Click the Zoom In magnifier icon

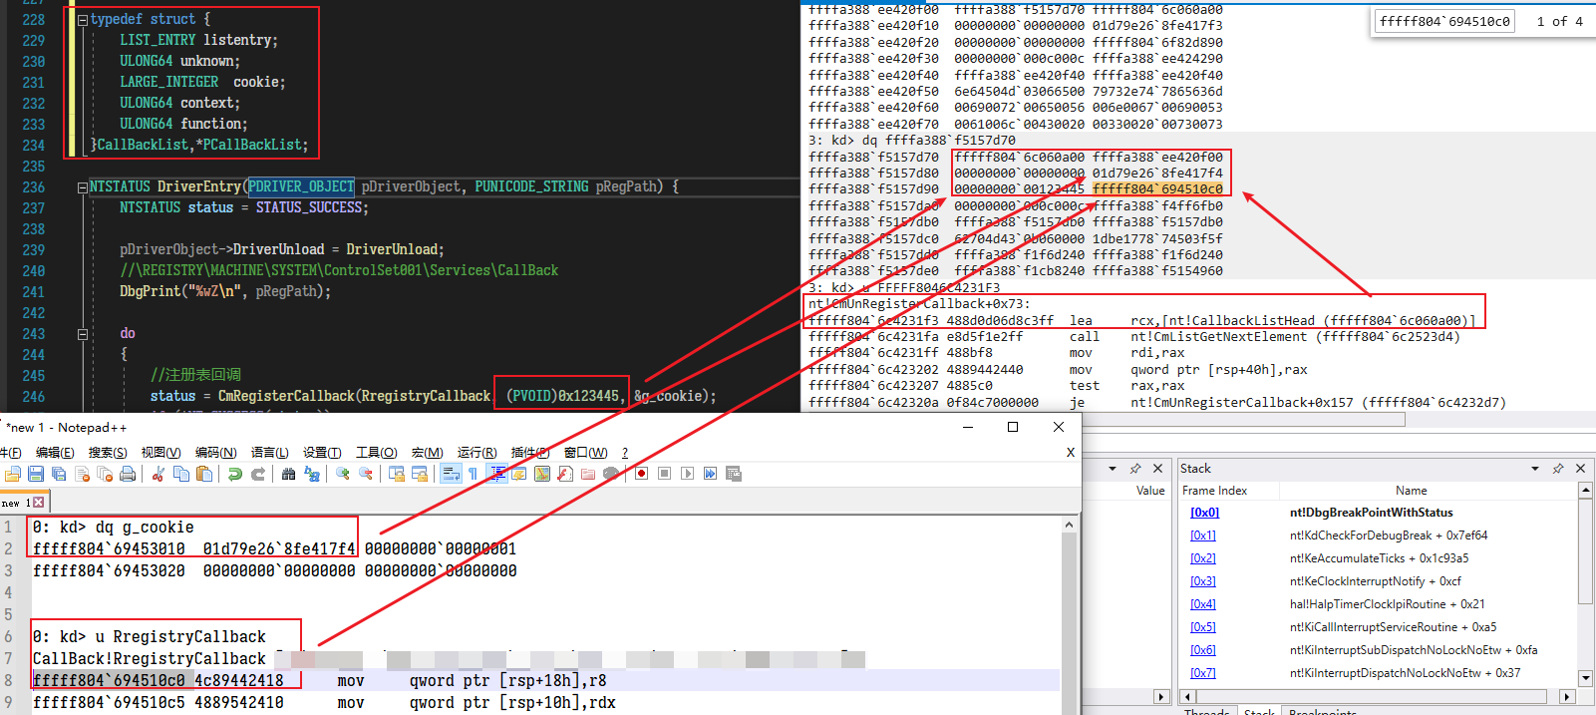tap(342, 474)
